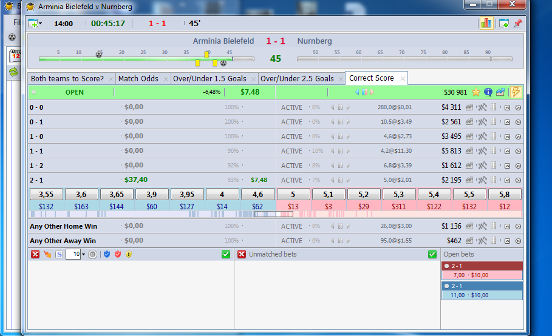
Task: Expand the 1 - 1 selection row
Action: pyautogui.click(x=507, y=152)
